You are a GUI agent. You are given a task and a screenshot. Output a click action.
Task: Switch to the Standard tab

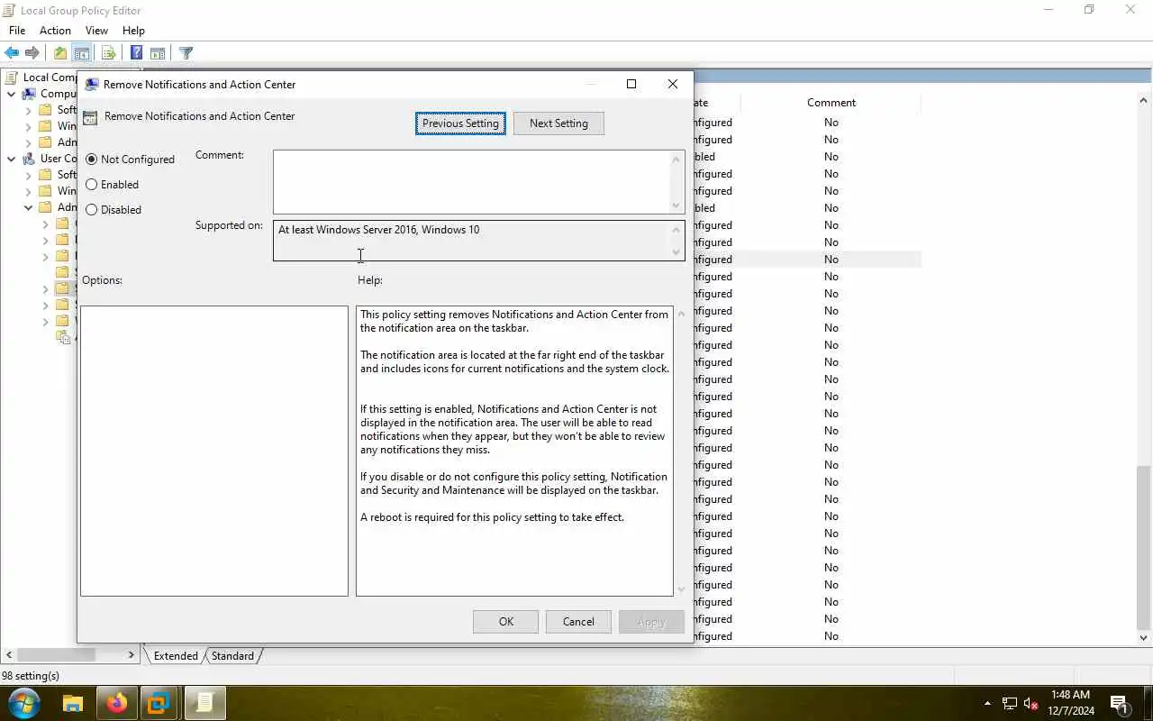coord(232,656)
